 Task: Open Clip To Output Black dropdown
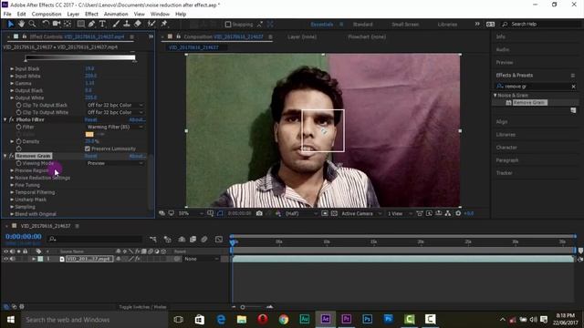(115, 106)
